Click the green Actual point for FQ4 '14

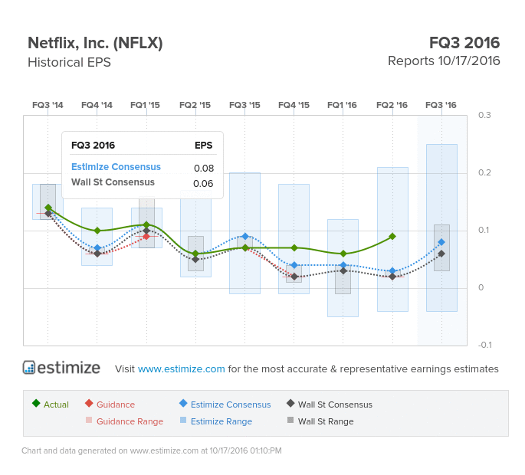point(97,231)
